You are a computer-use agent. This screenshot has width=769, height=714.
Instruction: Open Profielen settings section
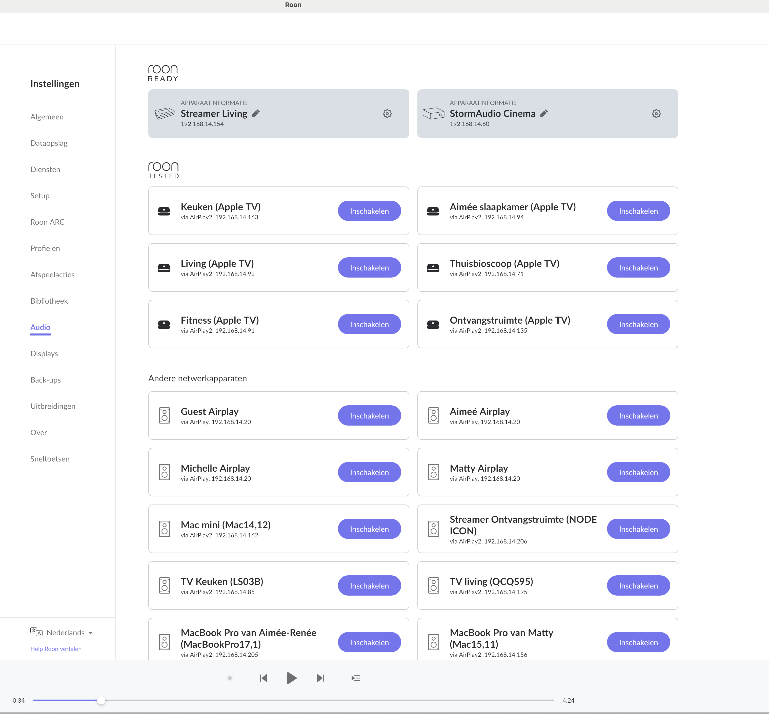pyautogui.click(x=45, y=248)
